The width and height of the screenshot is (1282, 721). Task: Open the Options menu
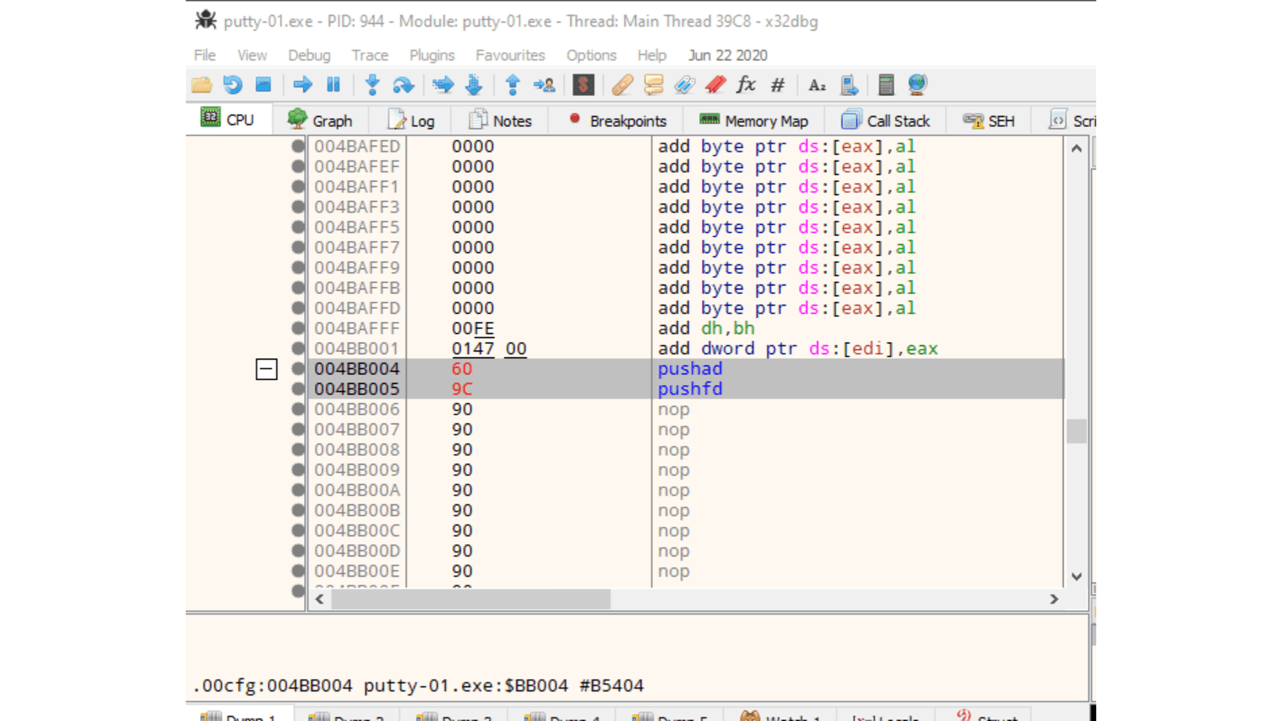[x=591, y=55]
